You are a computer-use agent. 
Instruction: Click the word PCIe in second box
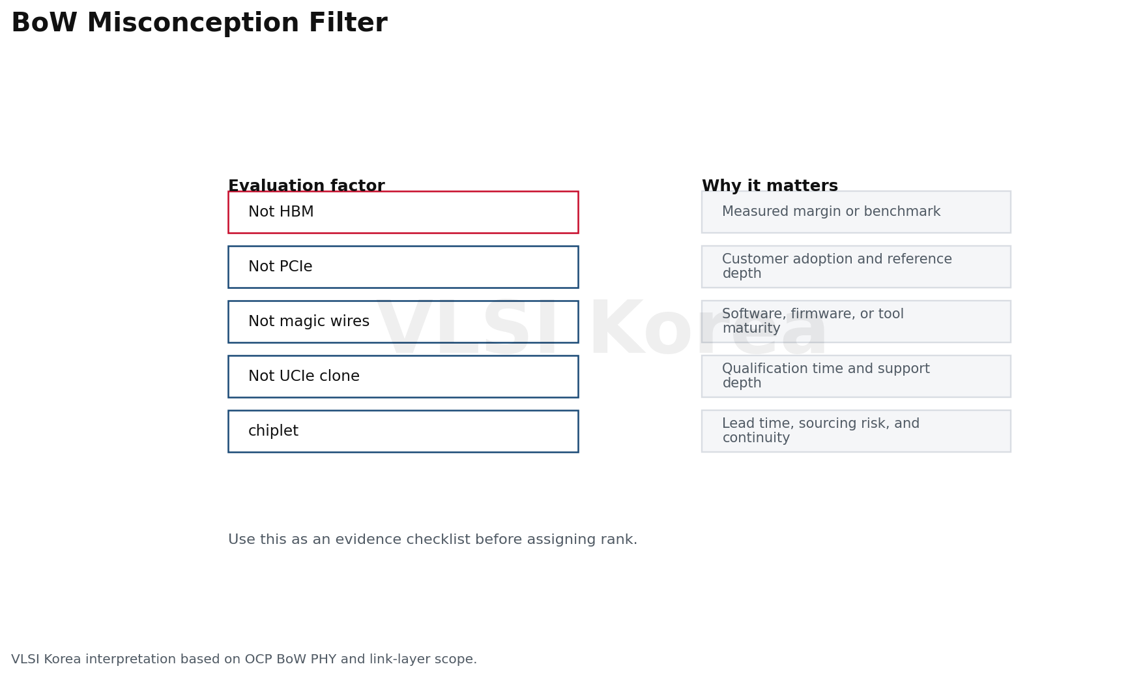[296, 267]
